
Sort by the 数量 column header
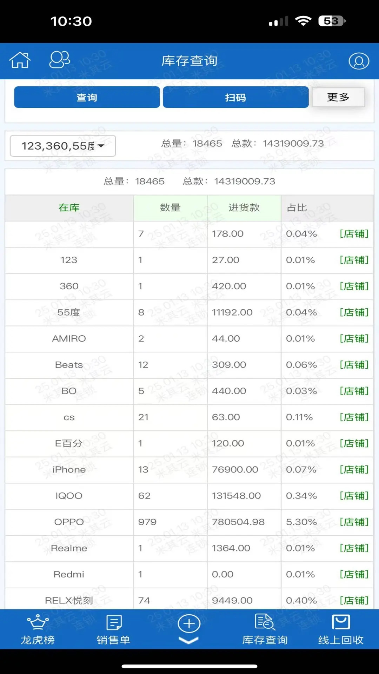pos(170,208)
